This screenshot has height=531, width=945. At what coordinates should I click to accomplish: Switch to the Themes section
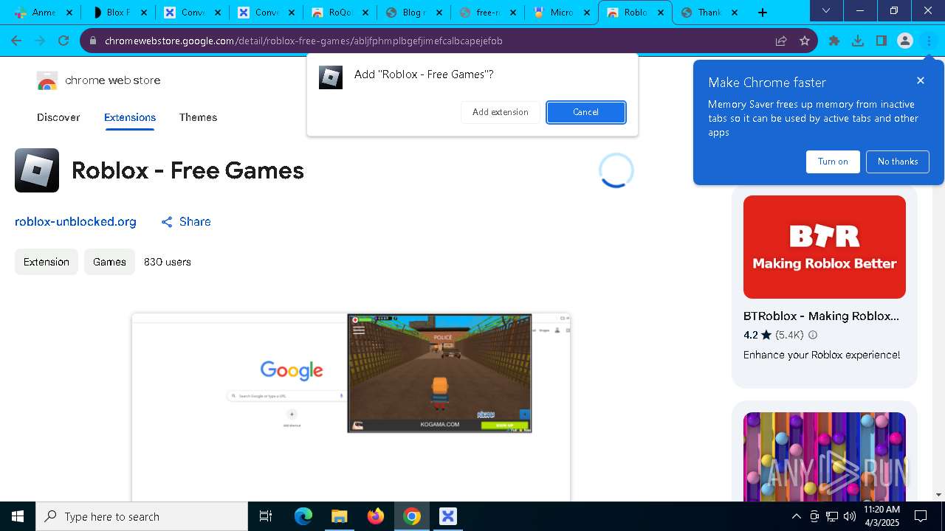(x=198, y=117)
